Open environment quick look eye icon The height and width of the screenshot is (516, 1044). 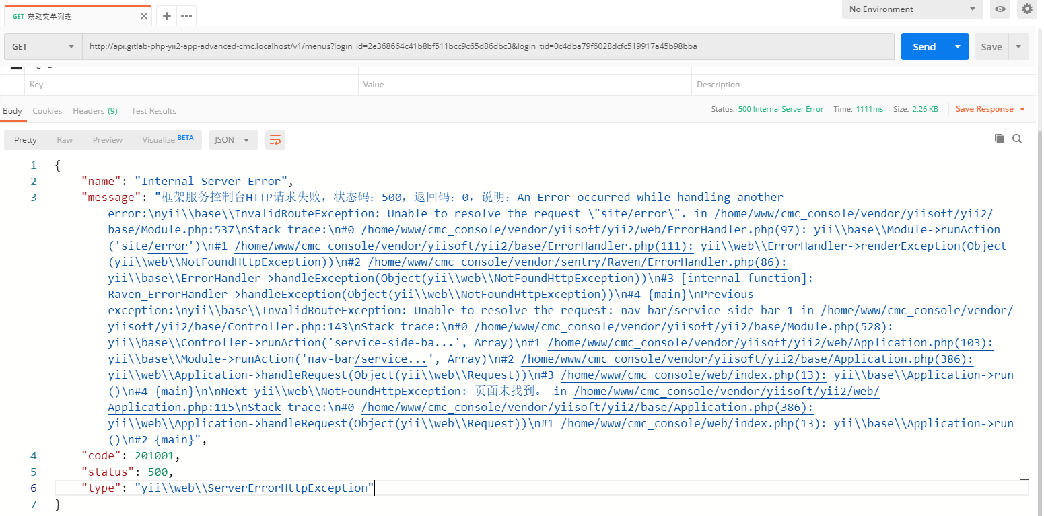click(1001, 9)
